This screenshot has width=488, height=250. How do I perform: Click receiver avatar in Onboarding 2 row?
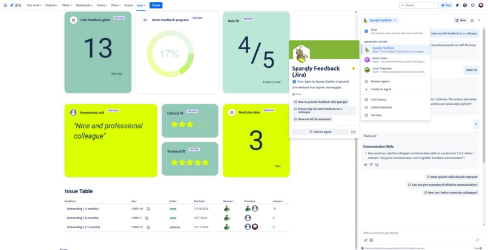pos(227,218)
